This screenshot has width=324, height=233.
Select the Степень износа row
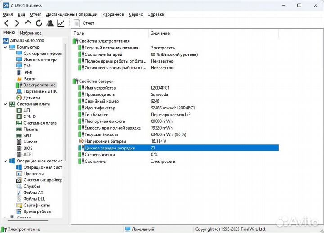click(179, 154)
